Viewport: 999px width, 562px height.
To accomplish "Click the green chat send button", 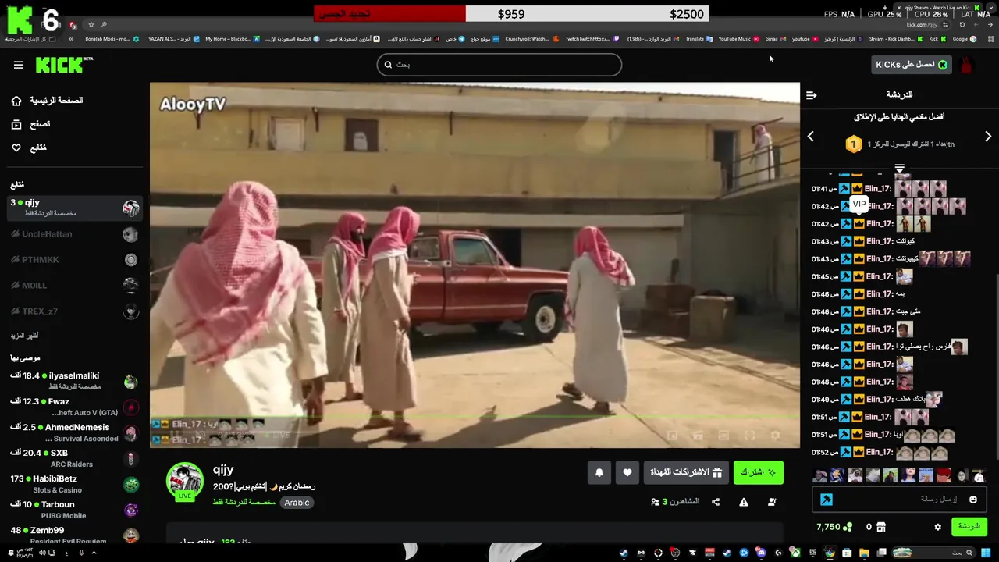I will coord(969,527).
